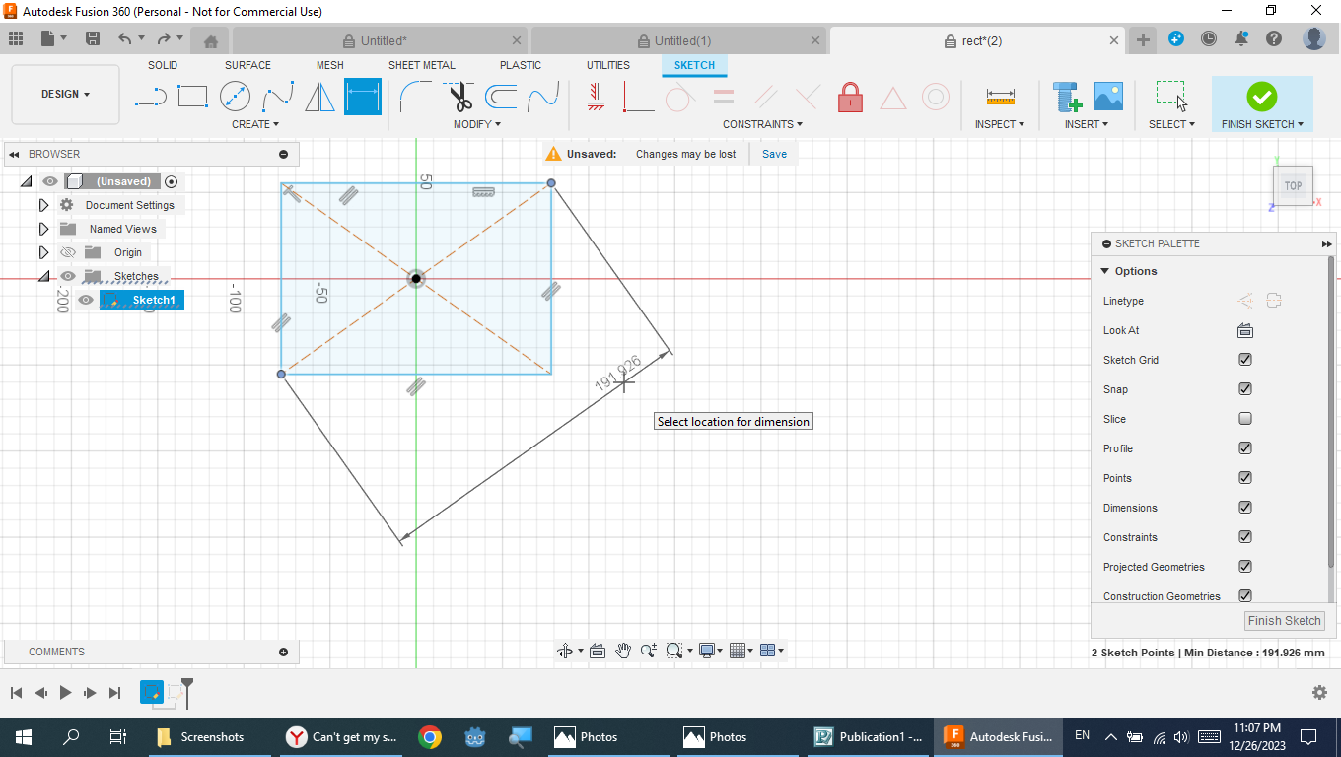Click the green Finish Sketch checkmark
The height and width of the screenshot is (757, 1341).
click(1262, 97)
